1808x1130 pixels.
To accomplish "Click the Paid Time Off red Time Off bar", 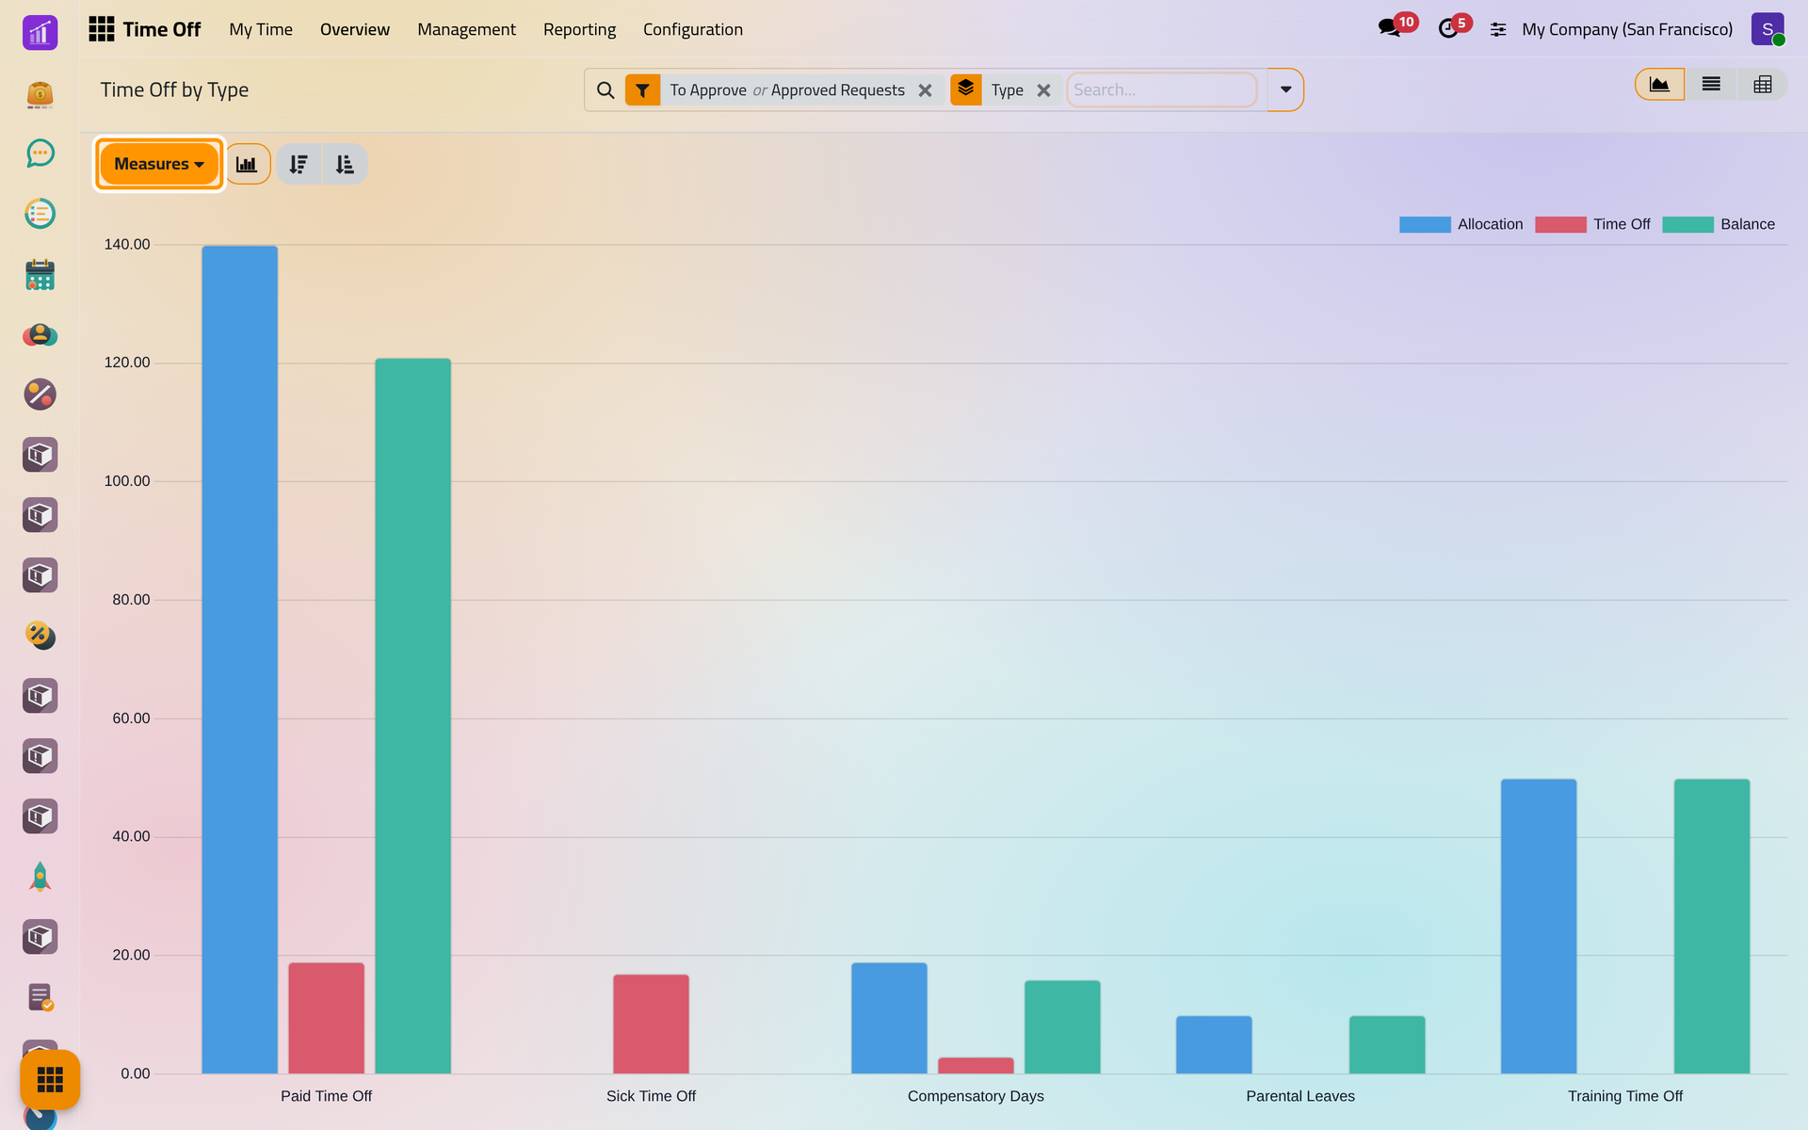I will pos(326,1018).
